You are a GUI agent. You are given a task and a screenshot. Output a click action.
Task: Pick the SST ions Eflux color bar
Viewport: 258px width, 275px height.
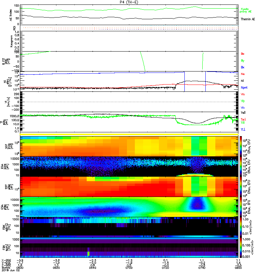(241, 146)
